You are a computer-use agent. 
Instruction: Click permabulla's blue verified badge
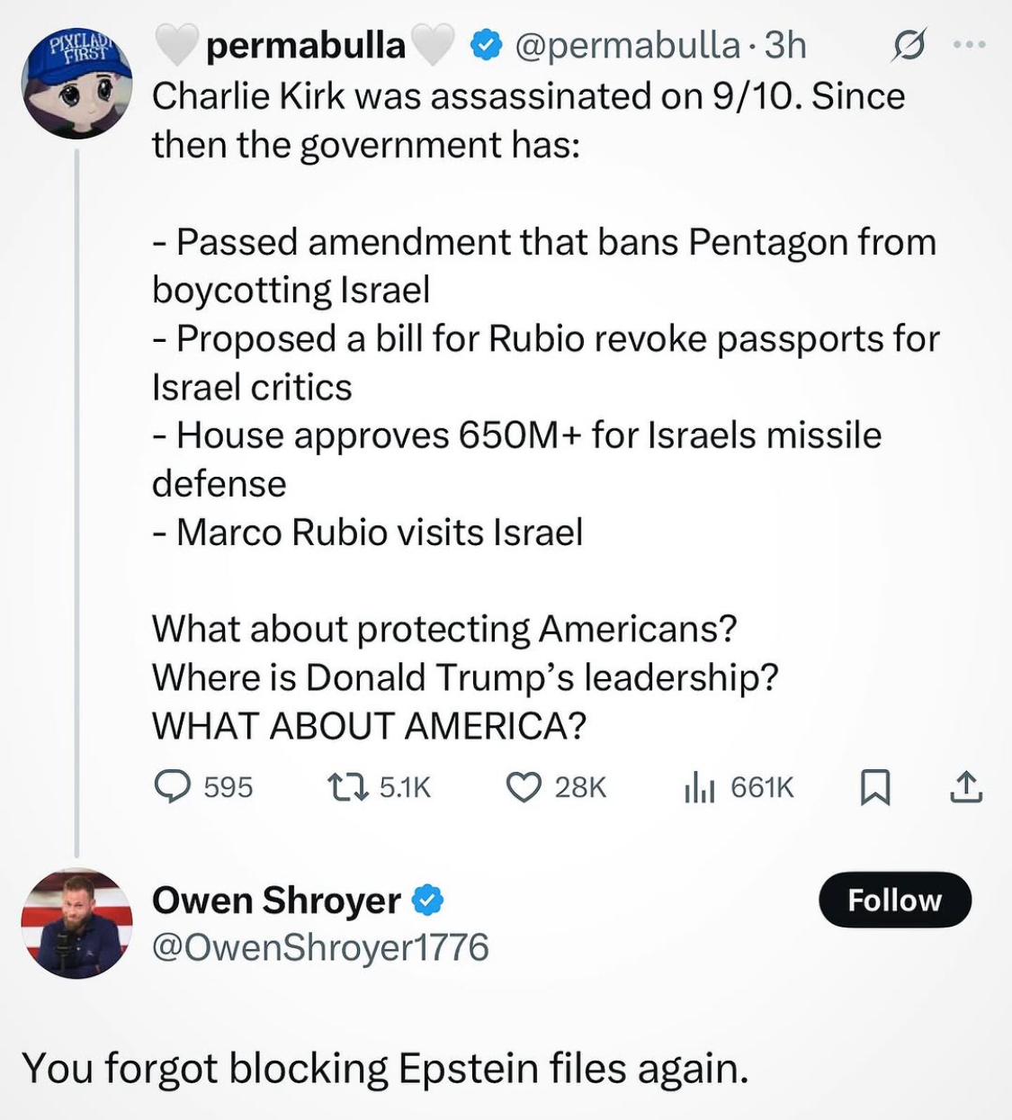487,45
